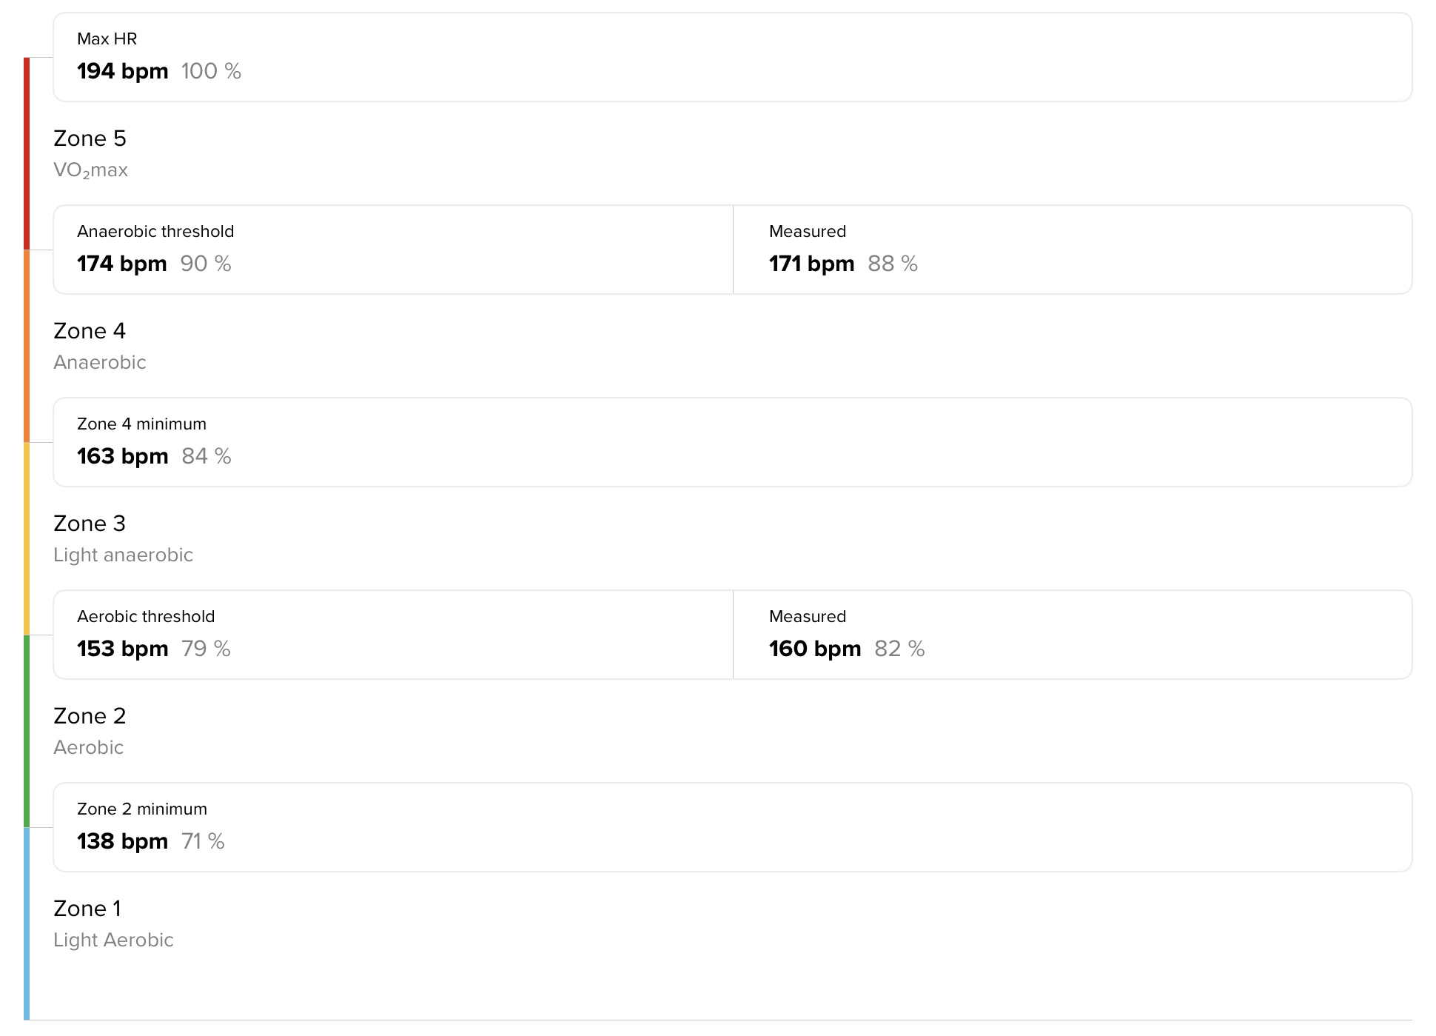Click the Zone 5 heading

click(x=90, y=138)
